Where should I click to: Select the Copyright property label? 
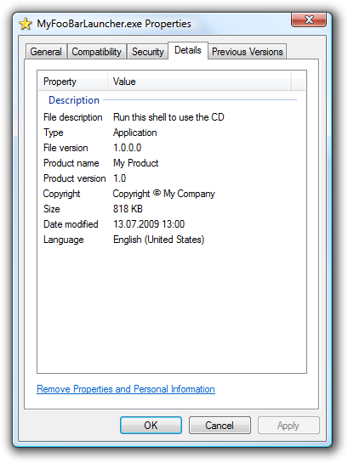pyautogui.click(x=61, y=194)
